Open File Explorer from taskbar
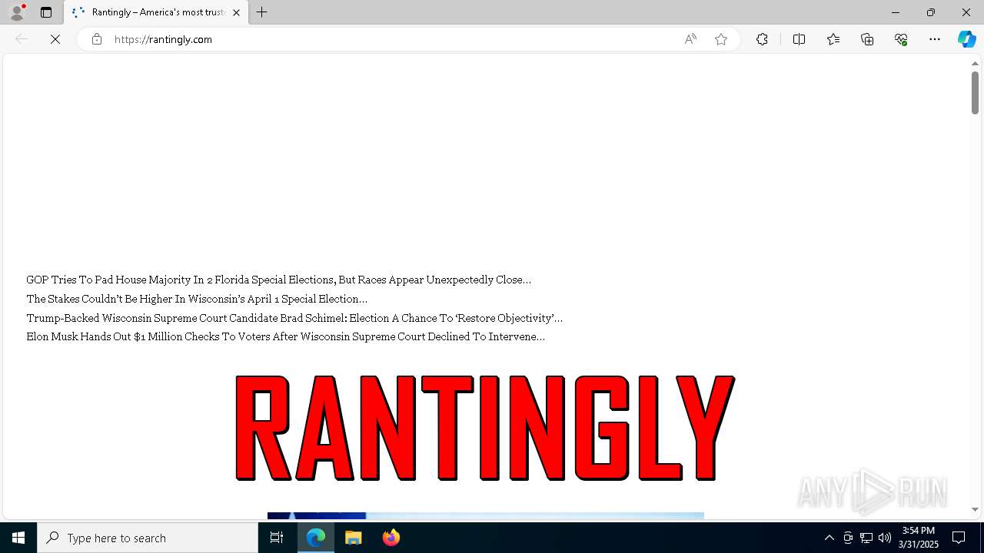Screen dimensions: 984x553 354,538
